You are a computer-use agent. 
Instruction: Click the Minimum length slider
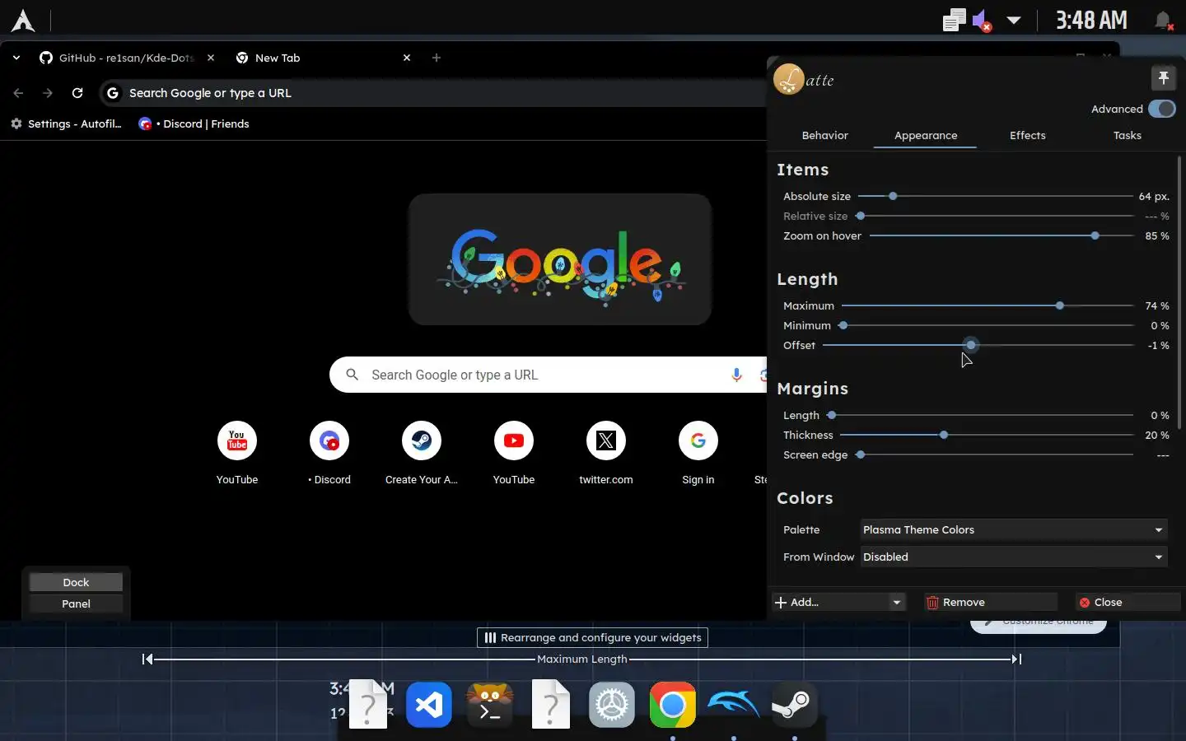coord(988,325)
